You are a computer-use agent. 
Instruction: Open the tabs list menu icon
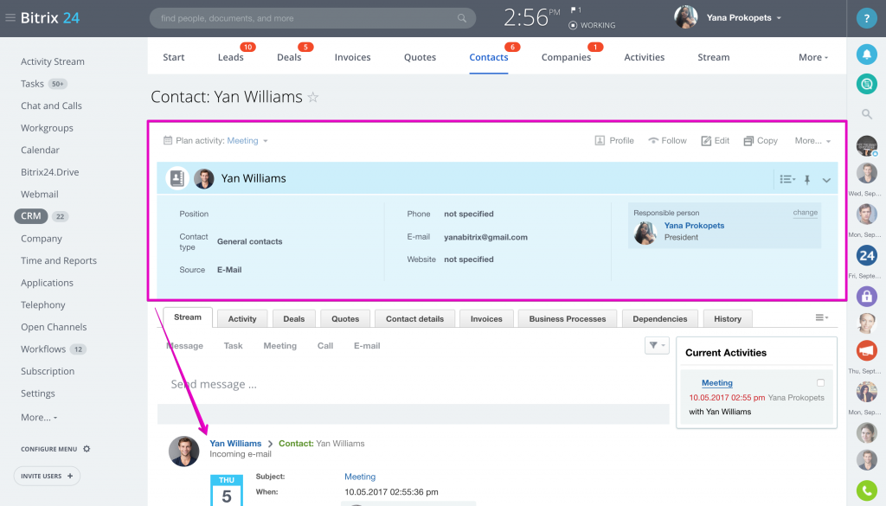click(x=822, y=317)
